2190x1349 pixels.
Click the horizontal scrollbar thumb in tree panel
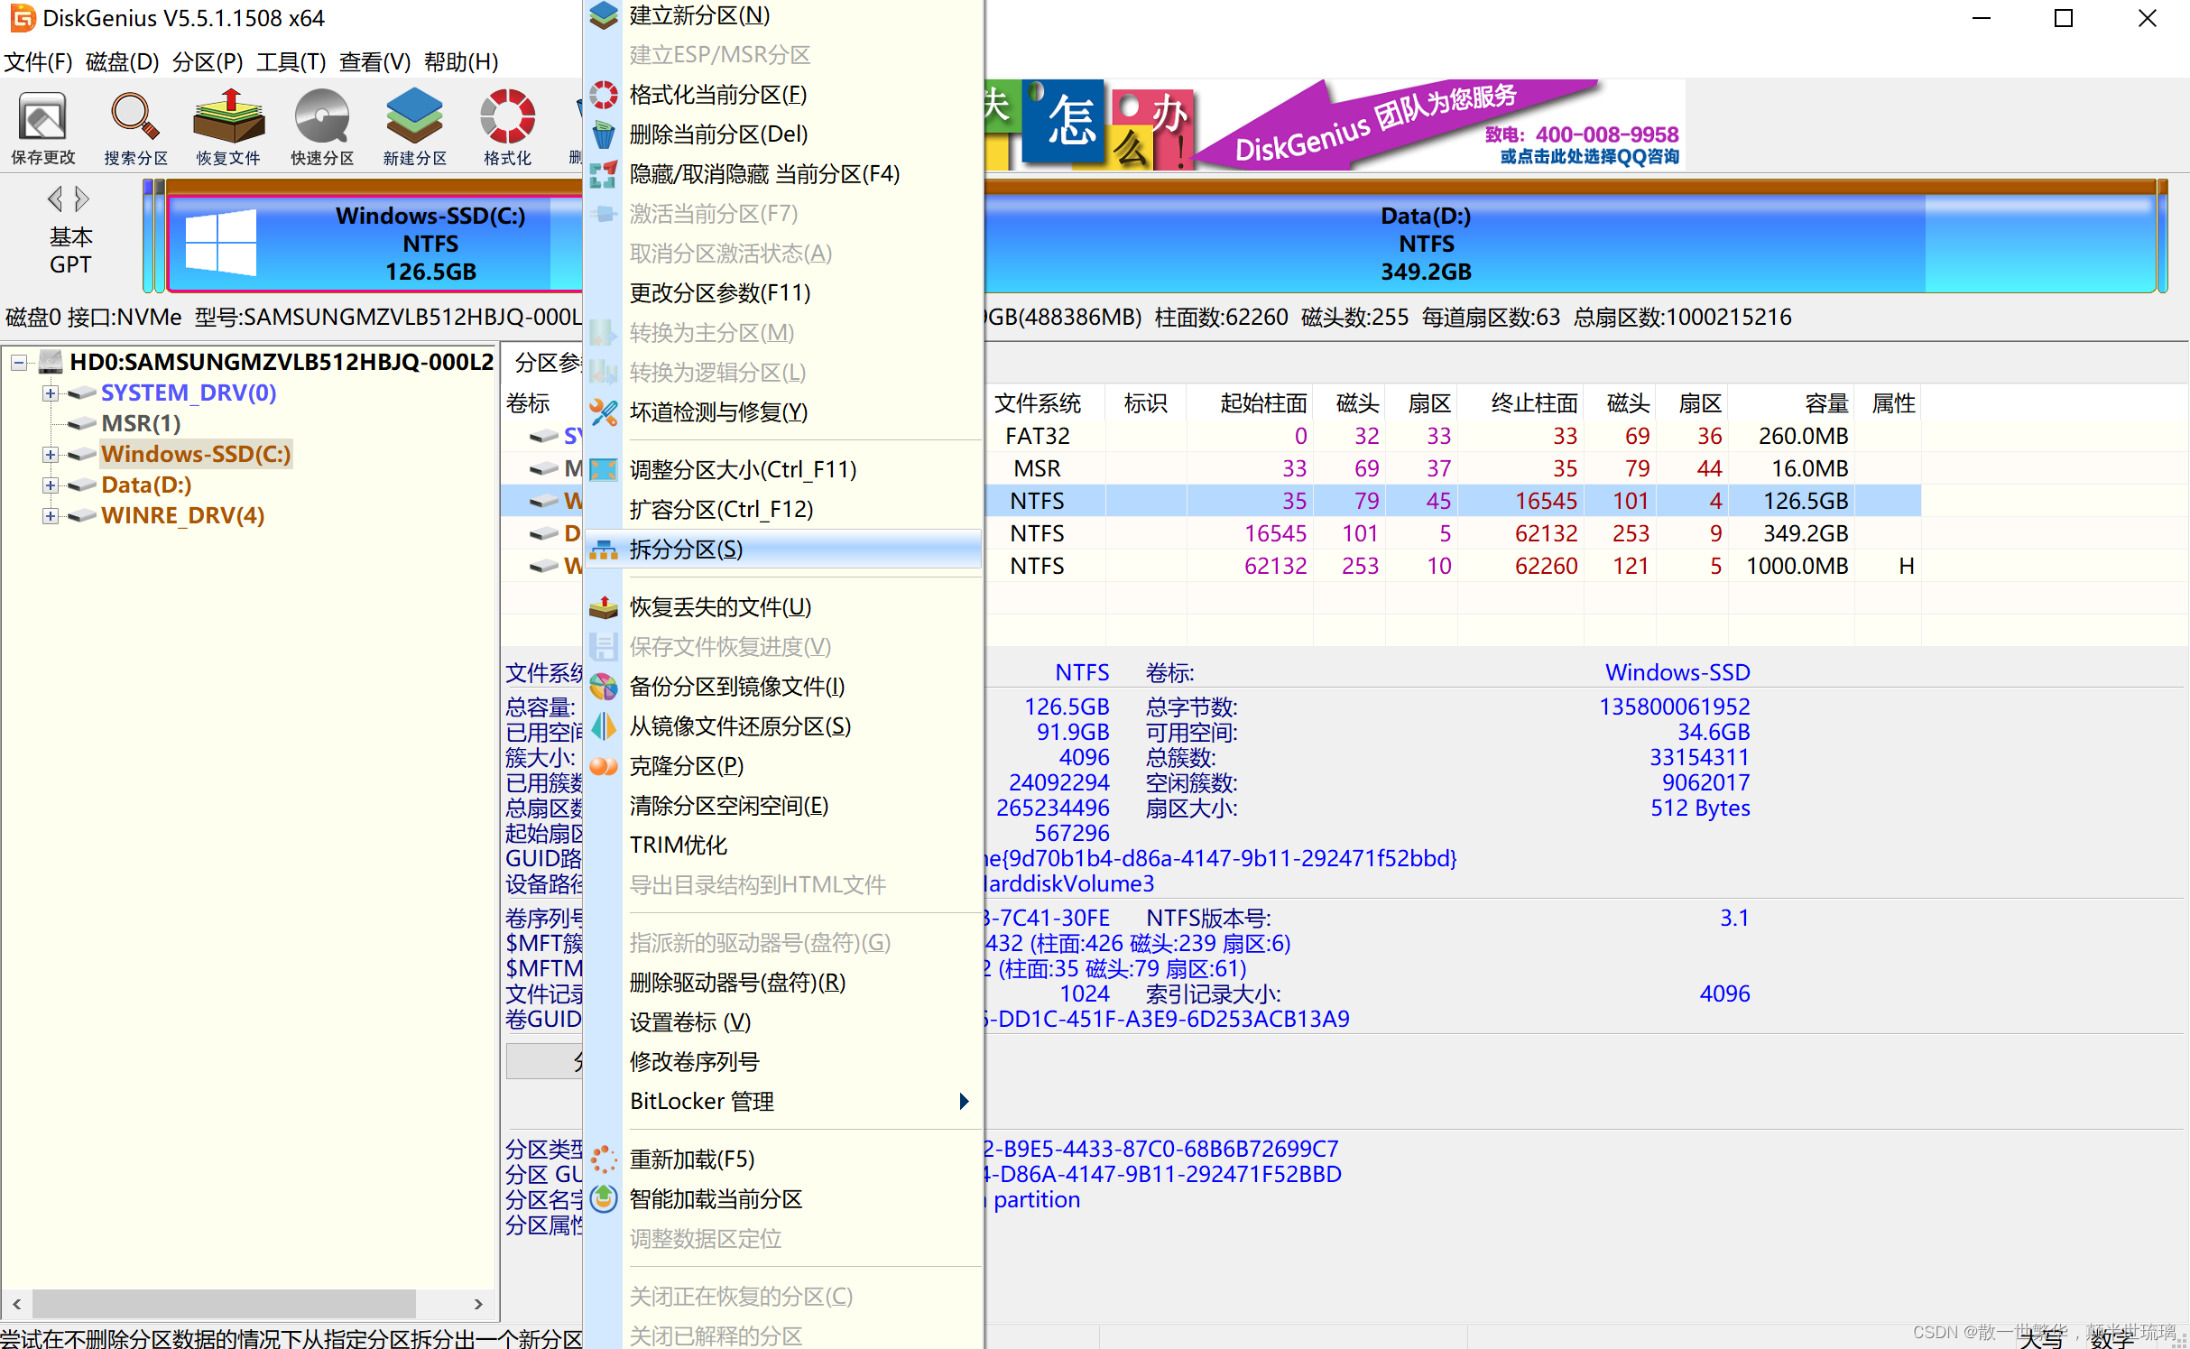click(224, 1304)
